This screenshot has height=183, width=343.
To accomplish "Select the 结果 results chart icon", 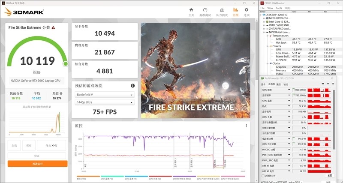I will pyautogui.click(x=235, y=12).
